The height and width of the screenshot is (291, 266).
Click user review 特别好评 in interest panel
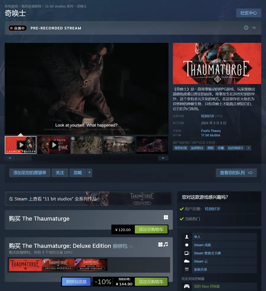[213, 209]
